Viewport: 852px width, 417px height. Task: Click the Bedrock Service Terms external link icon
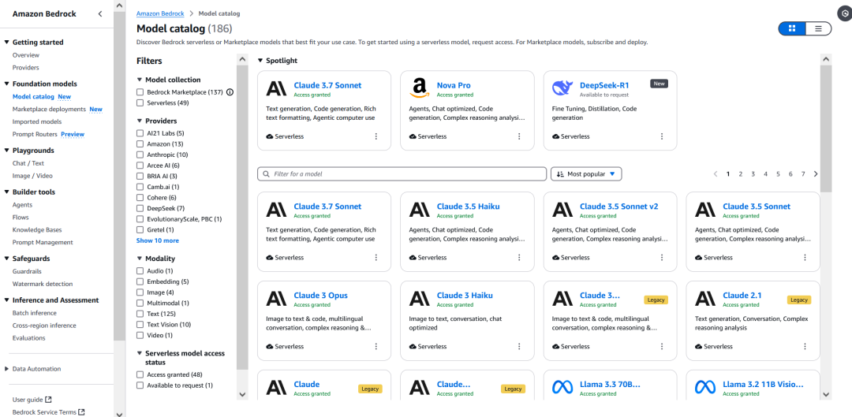click(x=81, y=412)
